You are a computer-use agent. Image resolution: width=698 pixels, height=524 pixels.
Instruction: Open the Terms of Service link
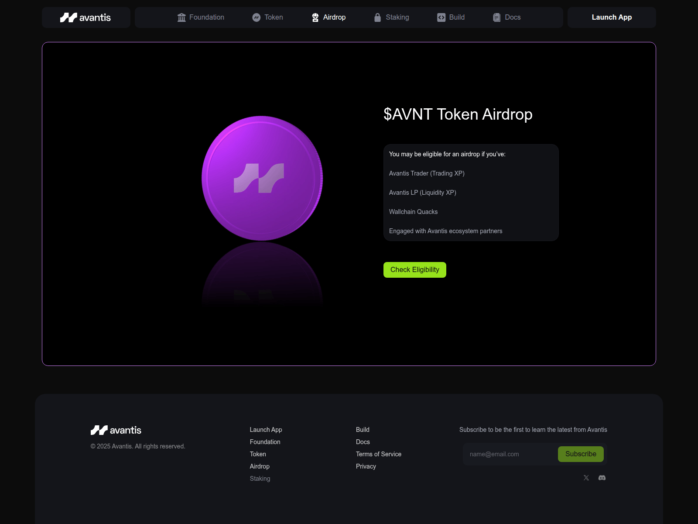pos(379,454)
